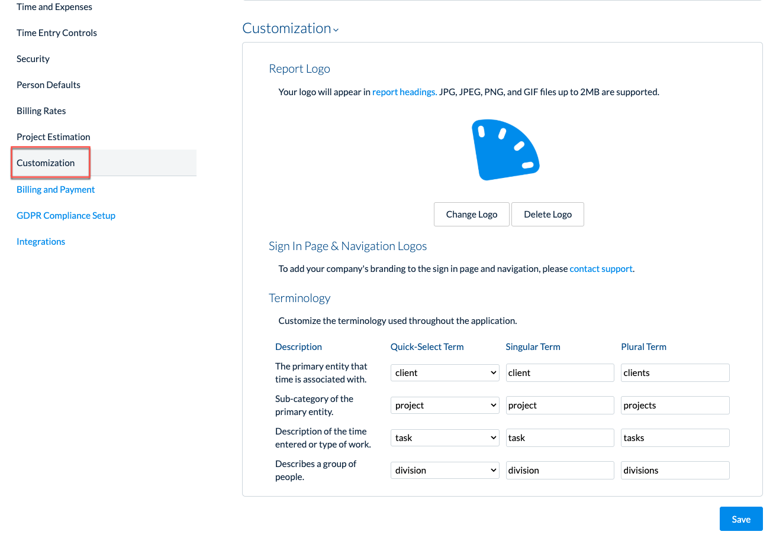Select Time Entry Controls in sidebar
773x538 pixels.
tap(56, 33)
